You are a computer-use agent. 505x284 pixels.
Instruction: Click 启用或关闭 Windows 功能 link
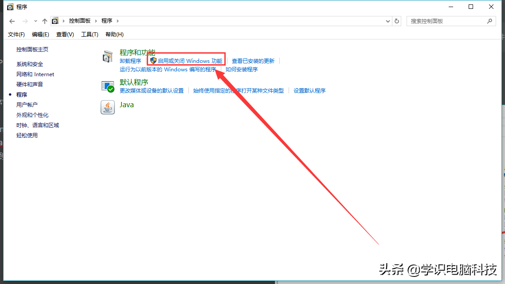click(190, 61)
